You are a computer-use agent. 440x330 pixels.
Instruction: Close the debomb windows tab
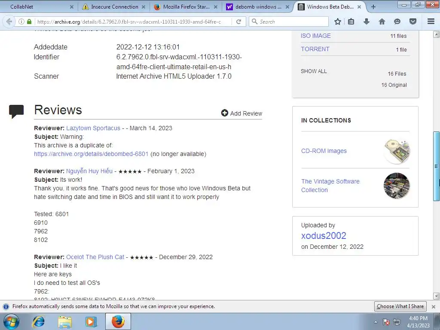click(x=287, y=7)
